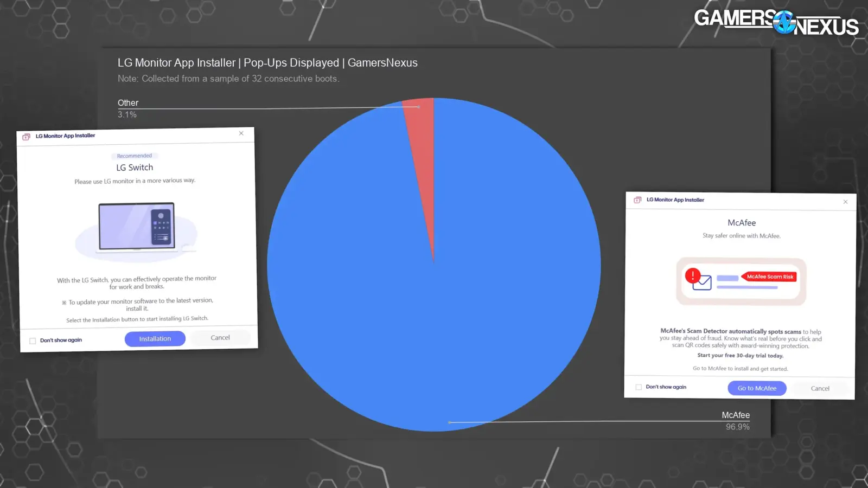Click Go to McAfee button
Image resolution: width=868 pixels, height=488 pixels.
pyautogui.click(x=757, y=388)
